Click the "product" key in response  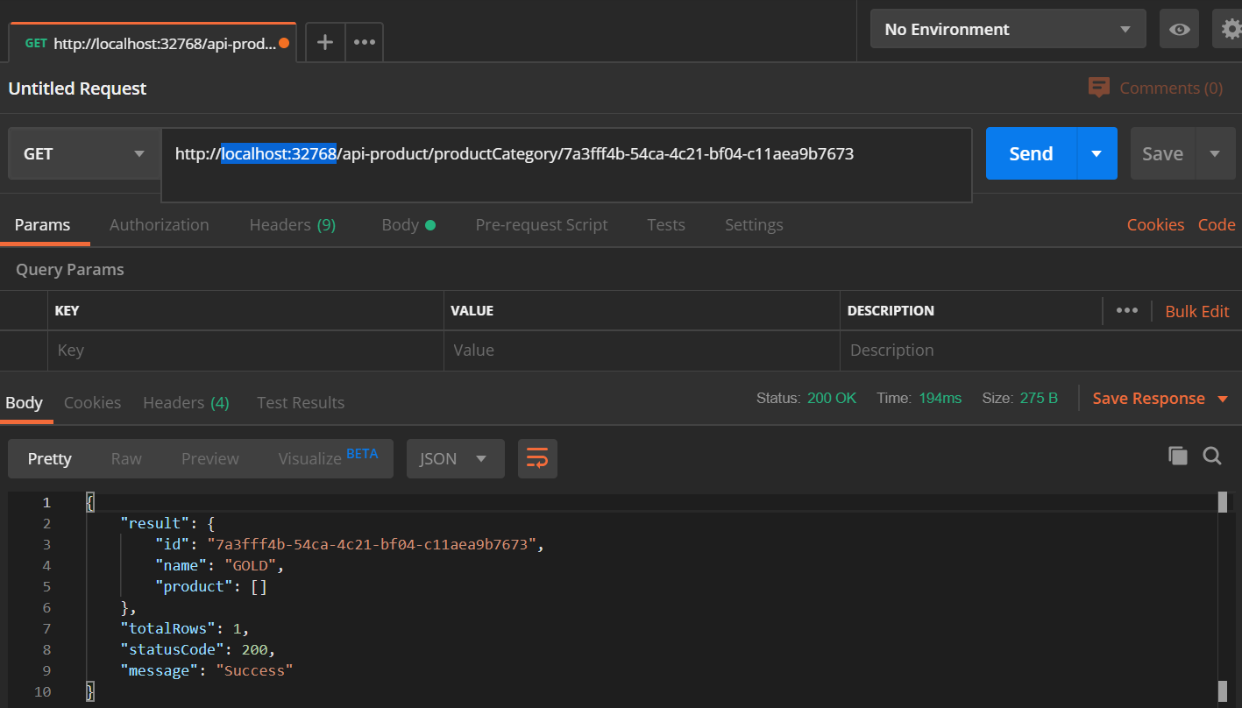tap(194, 586)
